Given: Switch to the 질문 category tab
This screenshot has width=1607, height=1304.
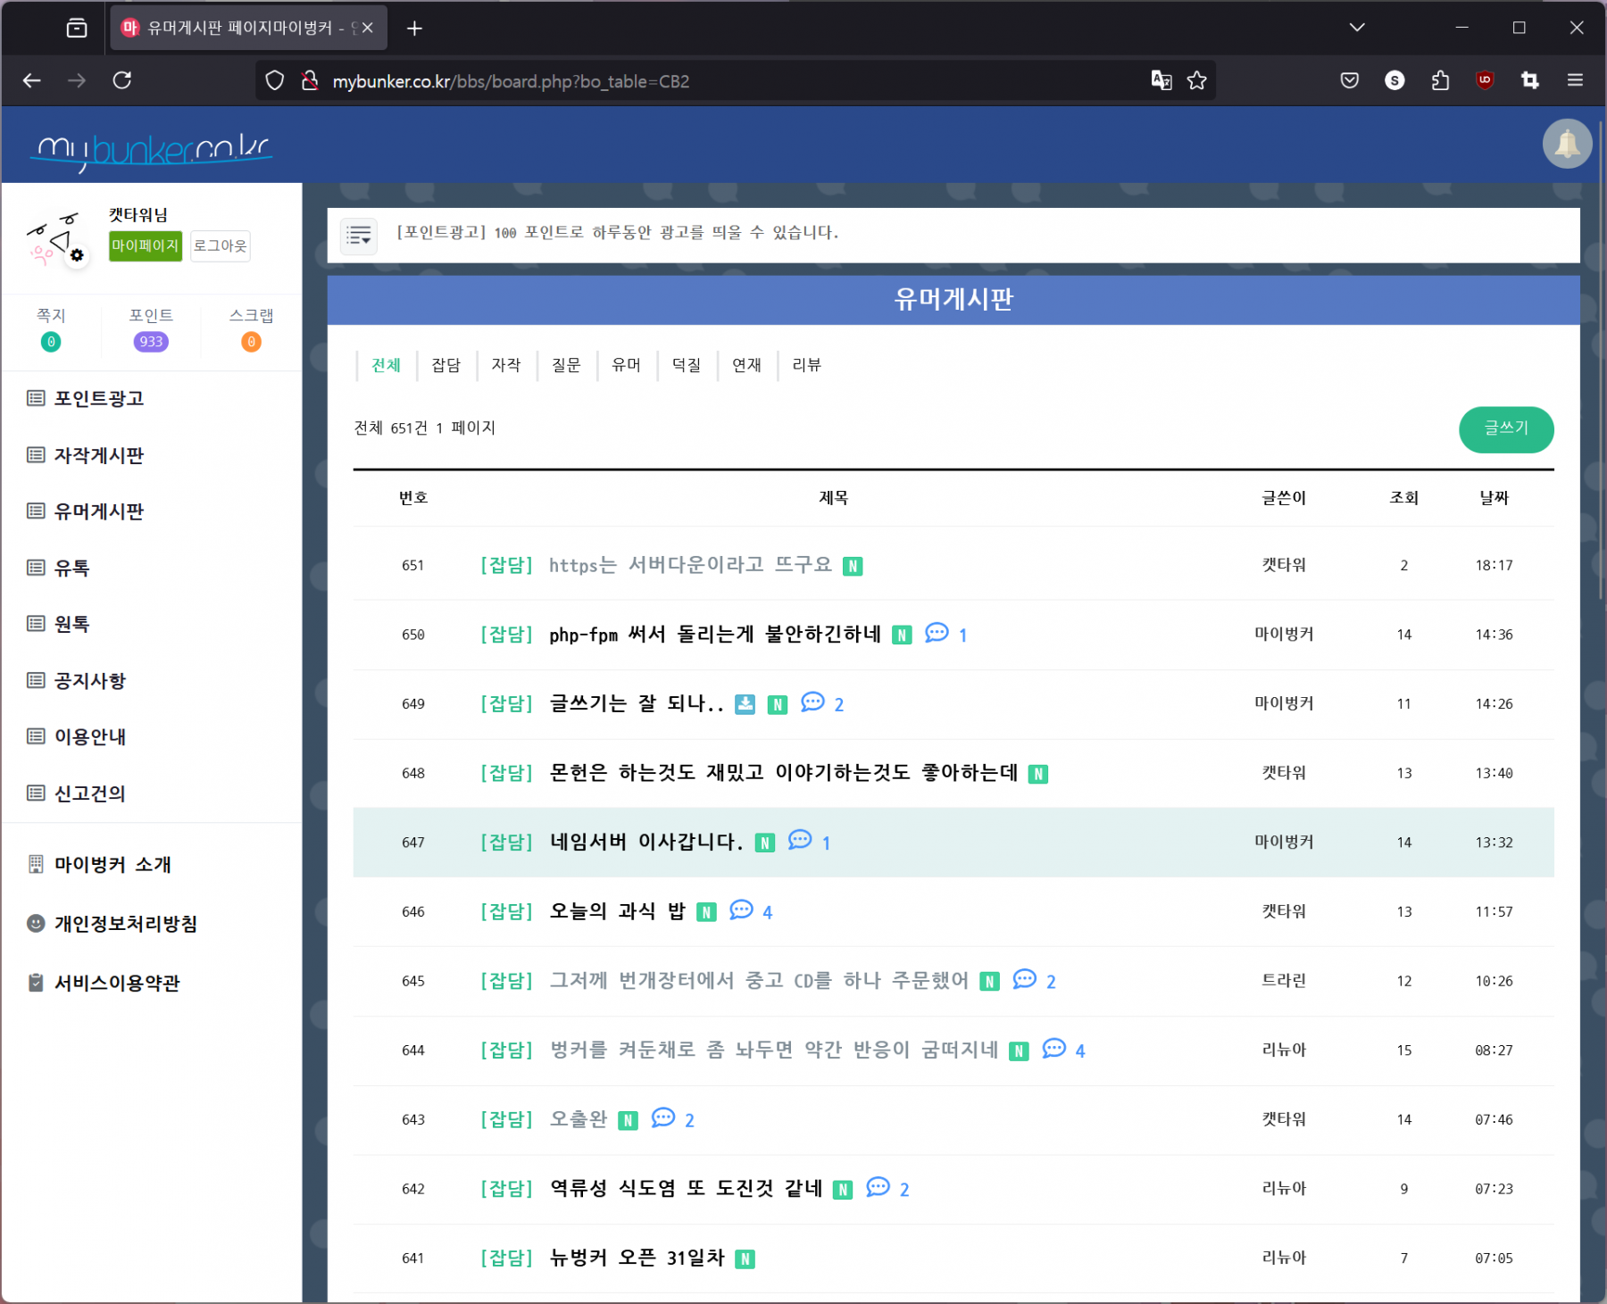Looking at the screenshot, I should (566, 365).
